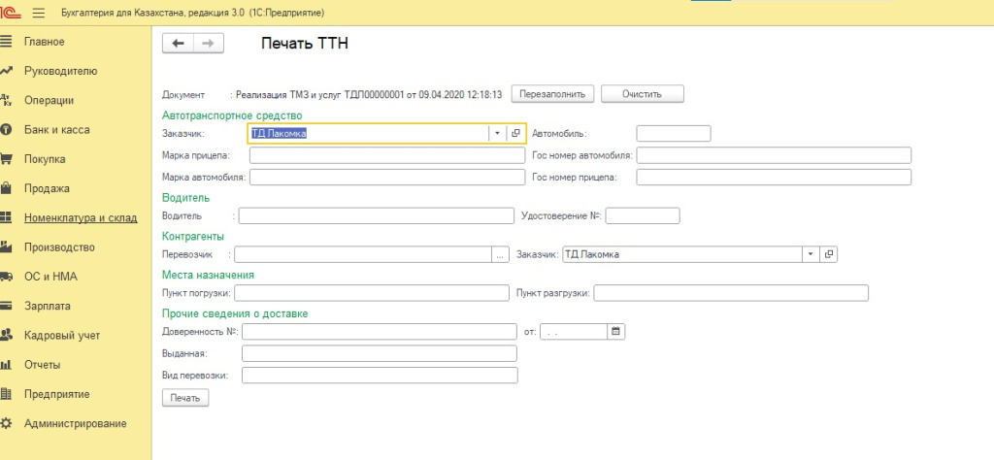Open the hamburger main menu icon

[x=39, y=13]
